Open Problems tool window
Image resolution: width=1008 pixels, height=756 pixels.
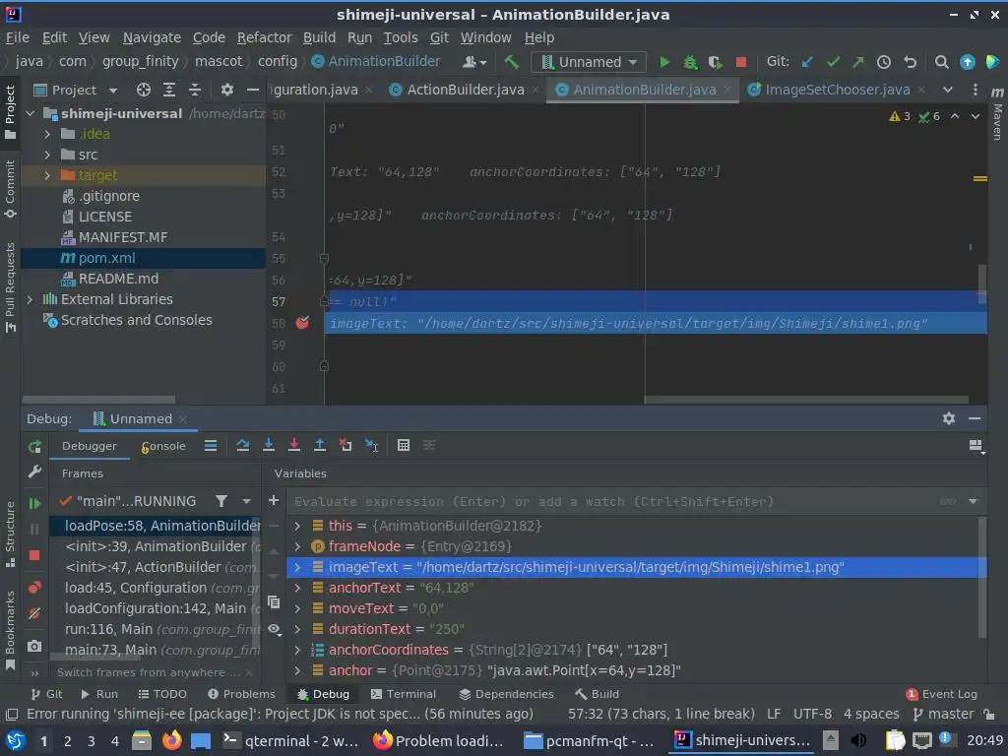[242, 694]
